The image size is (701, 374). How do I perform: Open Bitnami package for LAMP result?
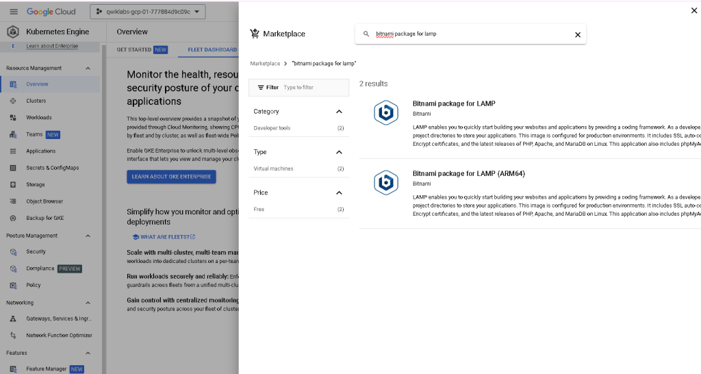point(454,103)
